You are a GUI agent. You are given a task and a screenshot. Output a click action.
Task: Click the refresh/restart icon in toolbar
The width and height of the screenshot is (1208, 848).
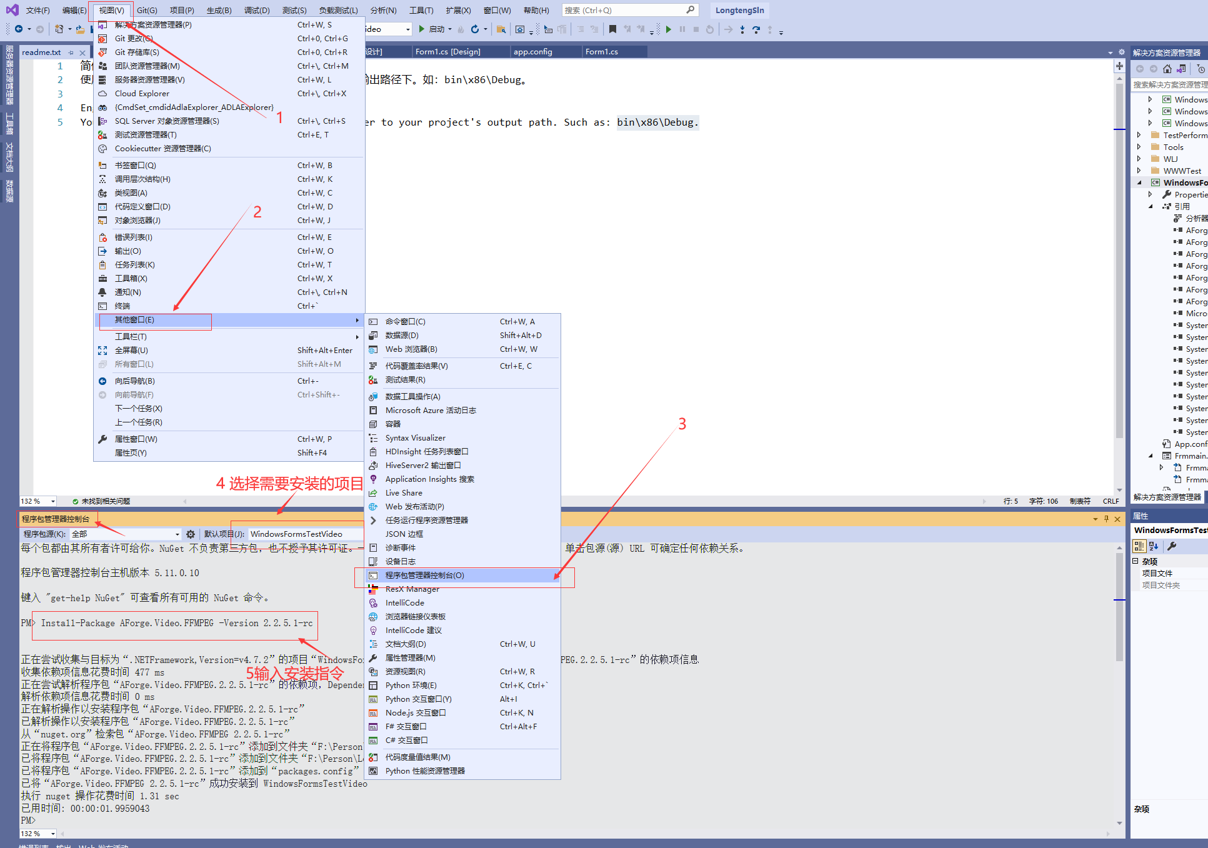pyautogui.click(x=475, y=29)
